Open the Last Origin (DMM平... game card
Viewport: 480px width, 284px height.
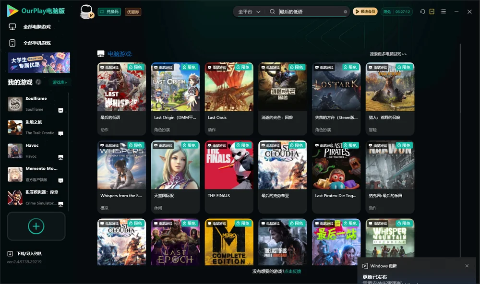coord(175,99)
